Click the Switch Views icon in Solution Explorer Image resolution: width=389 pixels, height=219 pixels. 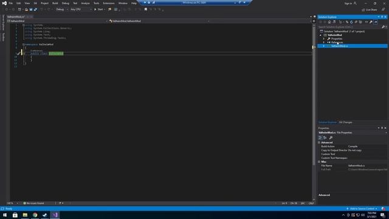tap(334, 22)
